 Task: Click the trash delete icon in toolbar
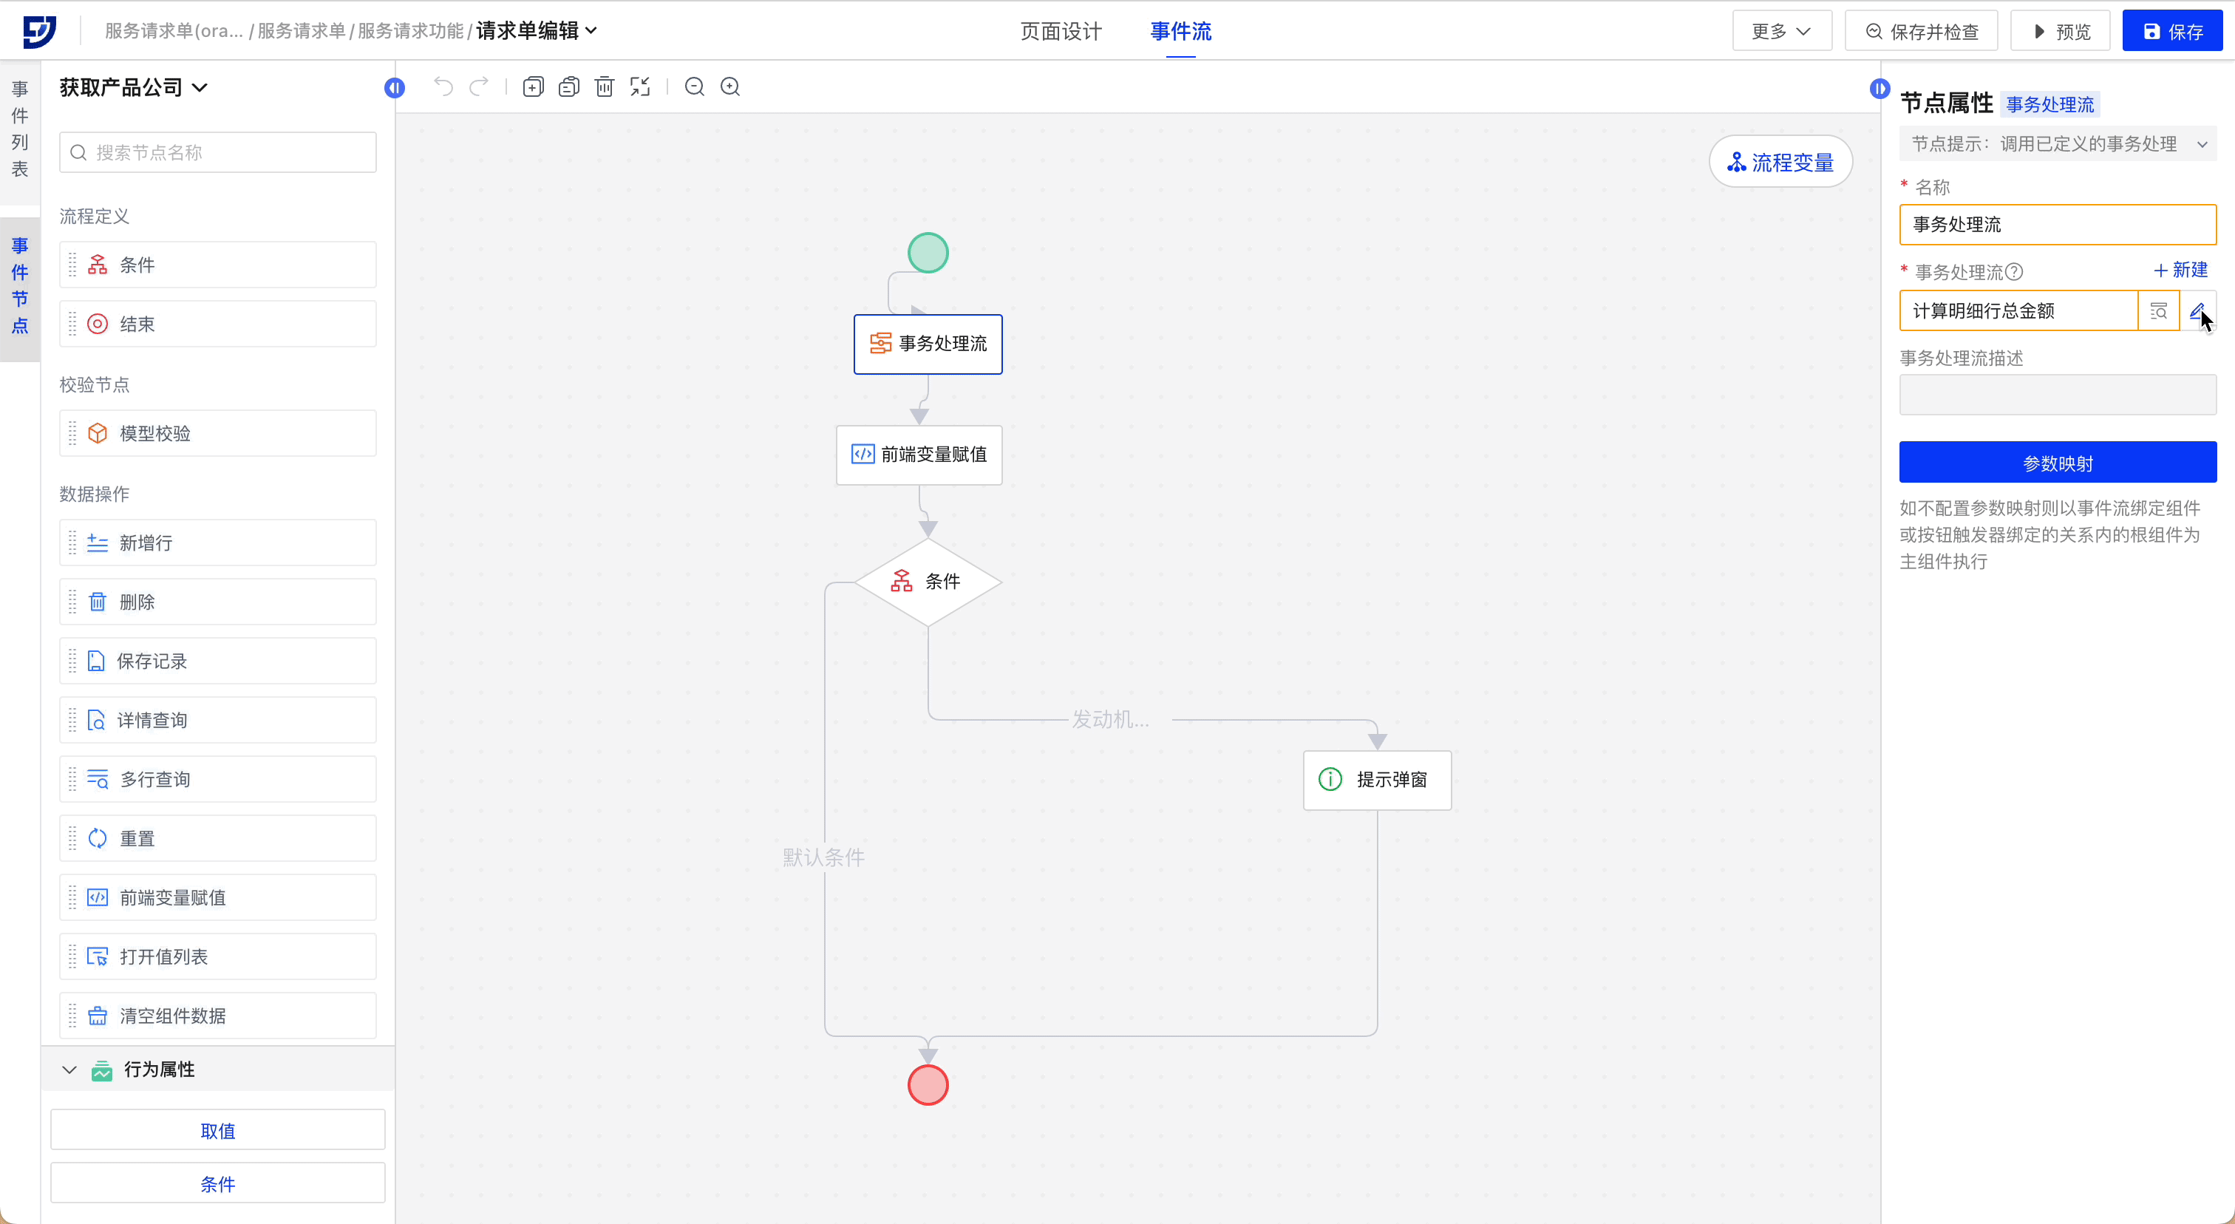(605, 86)
